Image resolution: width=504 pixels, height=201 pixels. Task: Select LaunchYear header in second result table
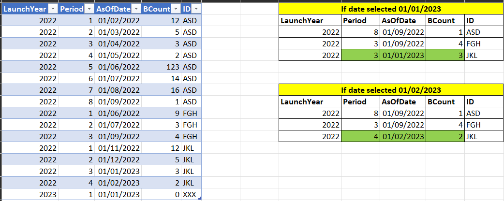pyautogui.click(x=310, y=101)
